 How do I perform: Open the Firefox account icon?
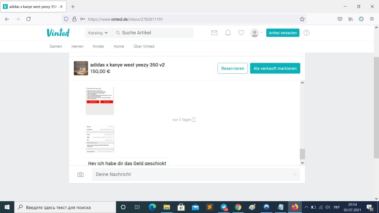click(x=361, y=19)
